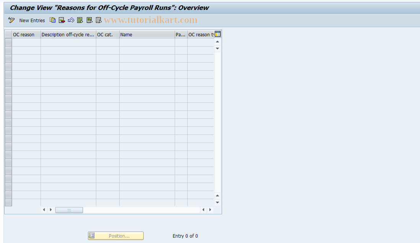The image size is (420, 243).
Task: Click the lower page-down arrow of vertical scrollbar
Action: coord(217,202)
